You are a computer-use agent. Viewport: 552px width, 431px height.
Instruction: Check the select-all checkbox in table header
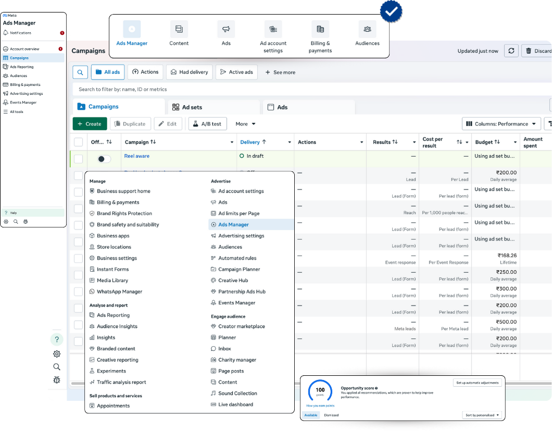coord(78,142)
